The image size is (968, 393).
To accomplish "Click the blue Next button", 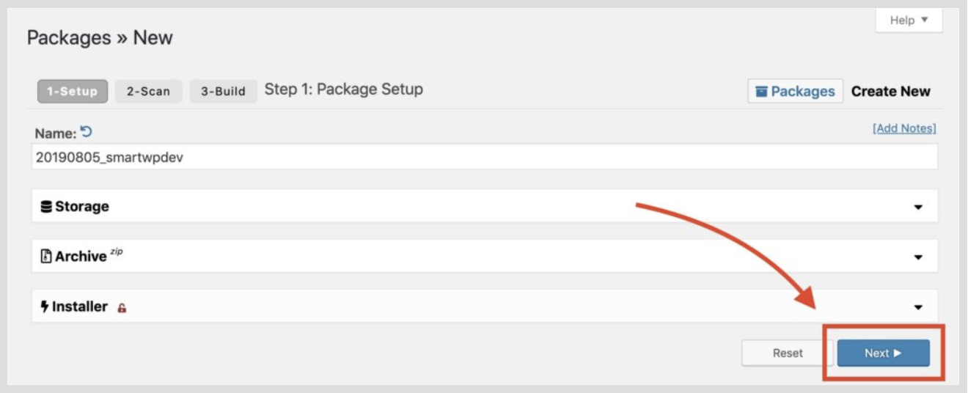I will [883, 353].
